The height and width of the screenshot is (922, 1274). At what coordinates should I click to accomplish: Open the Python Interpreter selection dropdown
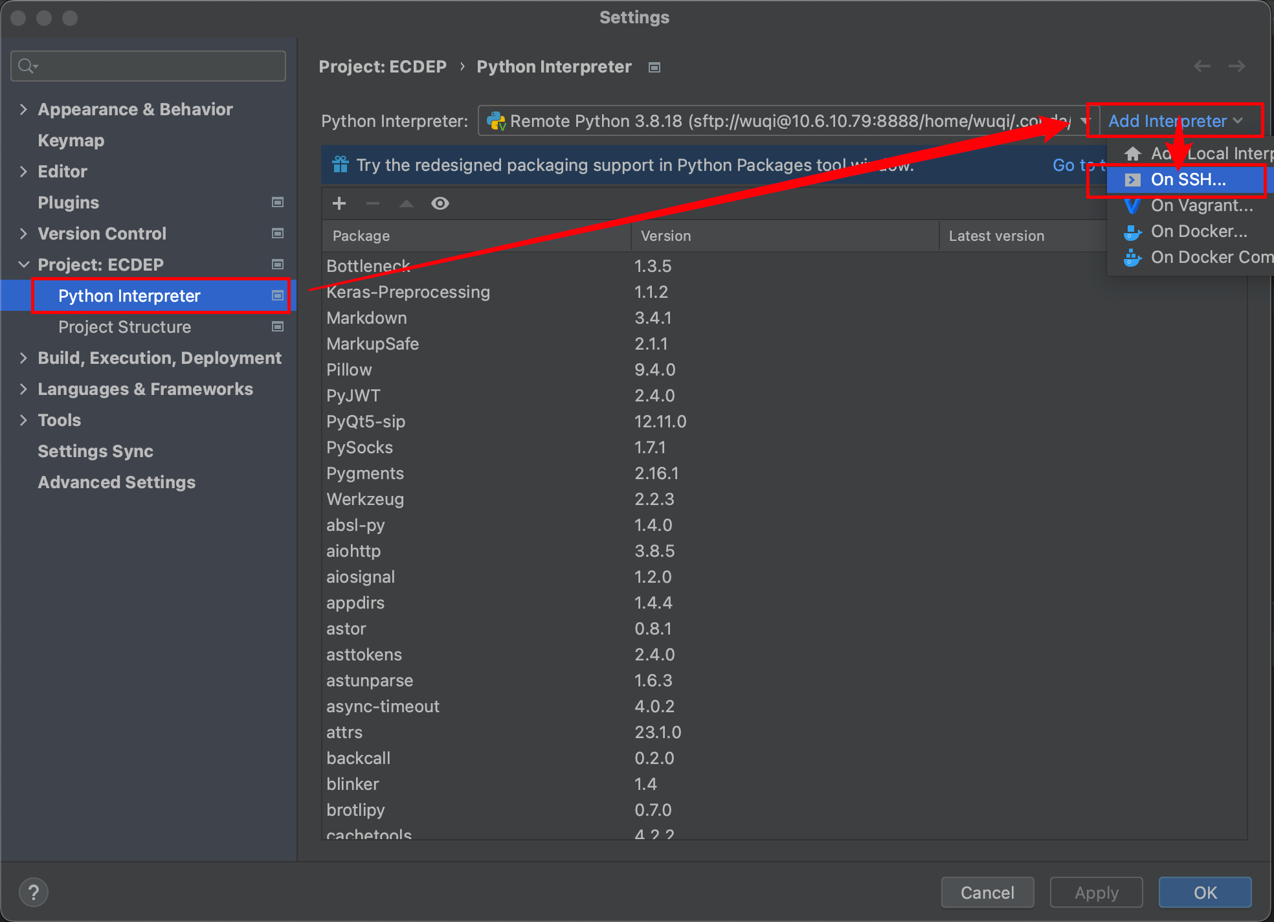(1085, 121)
